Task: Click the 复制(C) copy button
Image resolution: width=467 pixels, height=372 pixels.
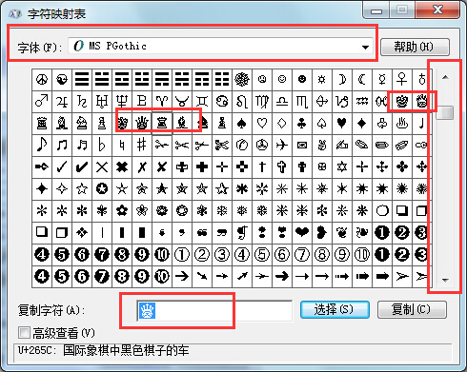Action: pyautogui.click(x=412, y=309)
